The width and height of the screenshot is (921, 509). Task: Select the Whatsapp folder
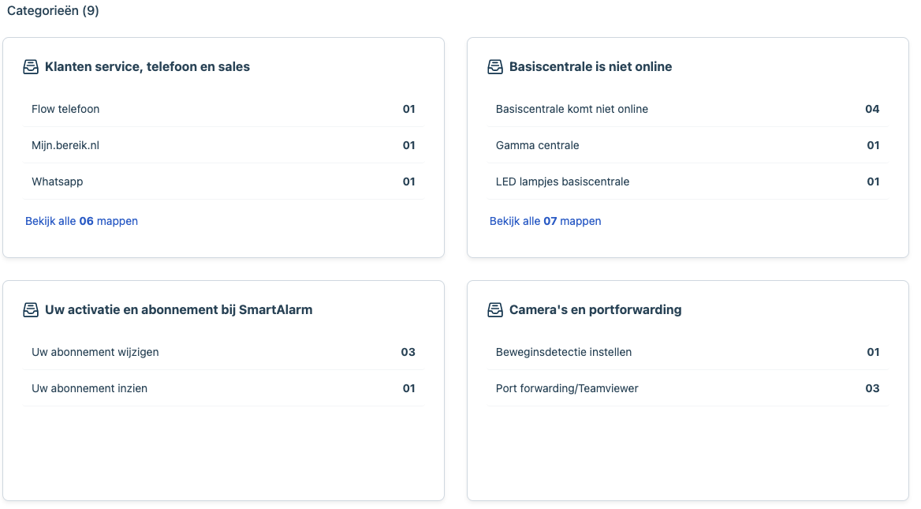pos(58,182)
